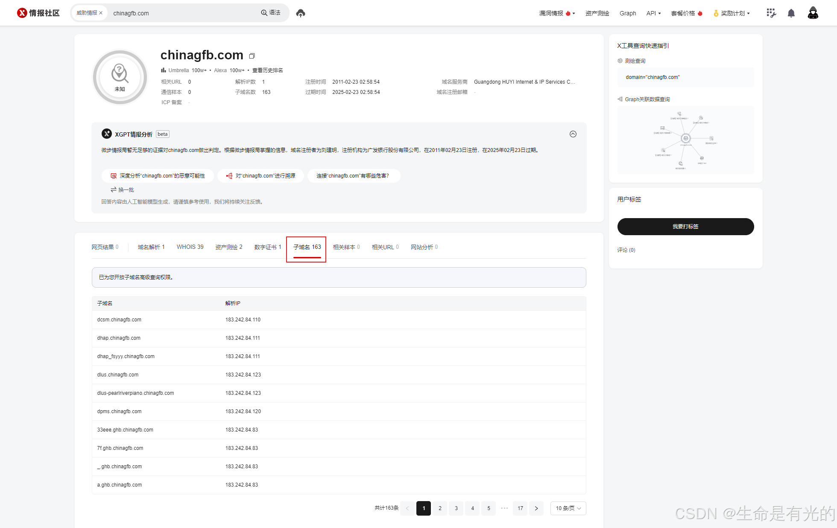Viewport: 837px width, 528px height.
Task: Click the Graph关联数据查询 thumbnail
Action: coord(685,140)
